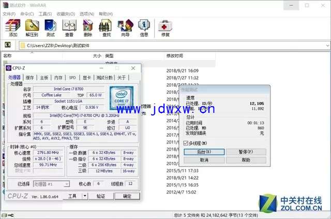Switch to the Bench (测试分数) tab
The image size is (331, 219).
[x=104, y=78]
